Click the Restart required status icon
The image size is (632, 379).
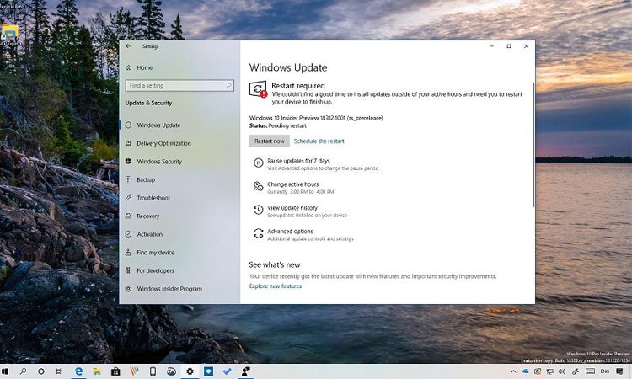point(259,90)
